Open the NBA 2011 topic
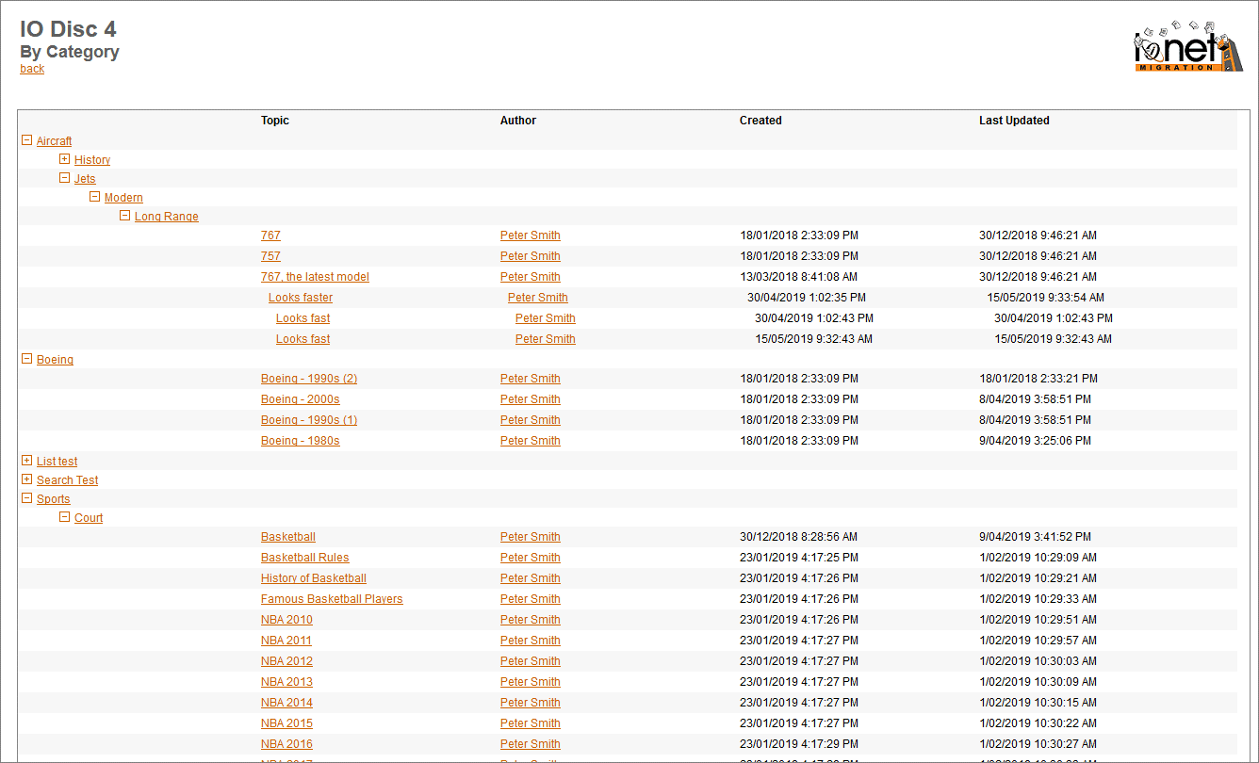 click(286, 641)
